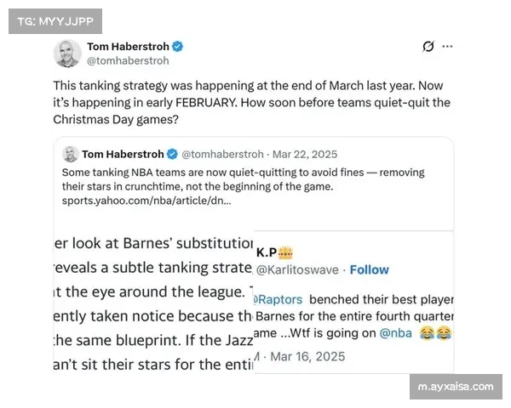Viewport: 511px width, 408px height.
Task: Click the @nba mention
Action: [x=396, y=334]
